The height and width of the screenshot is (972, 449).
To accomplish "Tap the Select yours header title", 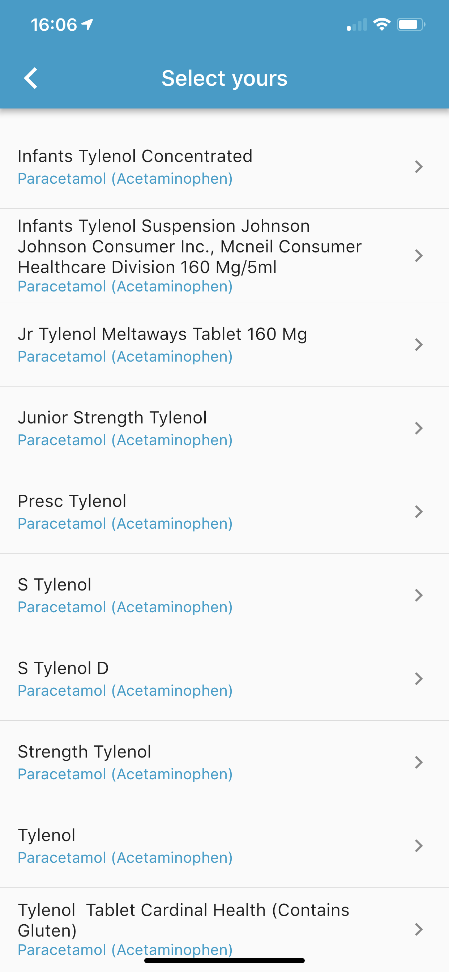I will (224, 78).
